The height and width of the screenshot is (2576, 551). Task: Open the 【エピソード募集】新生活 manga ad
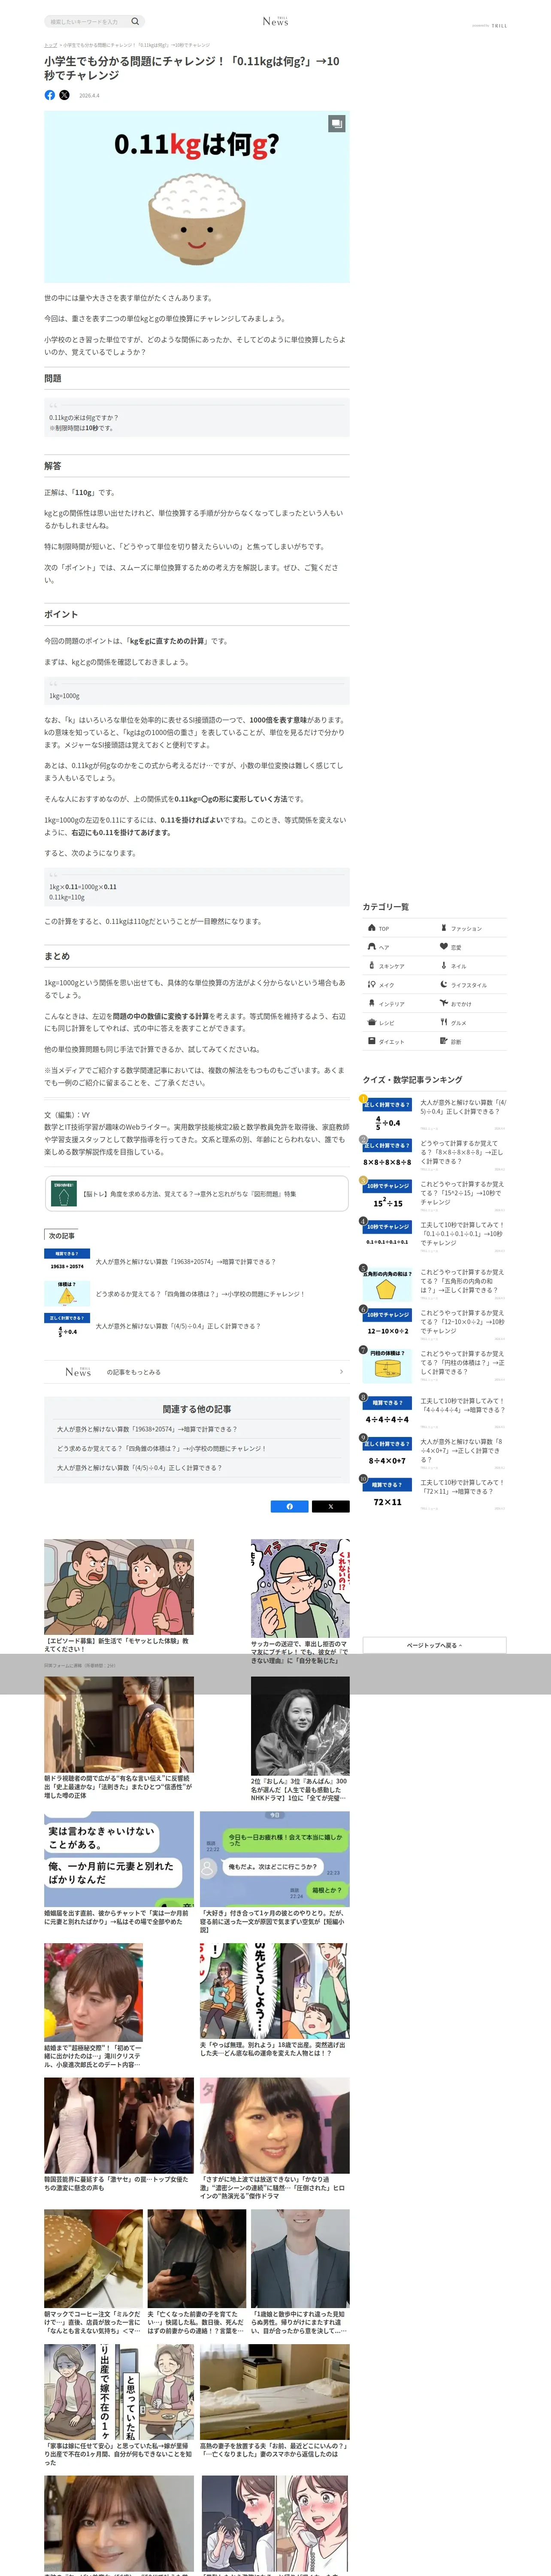(x=119, y=1587)
